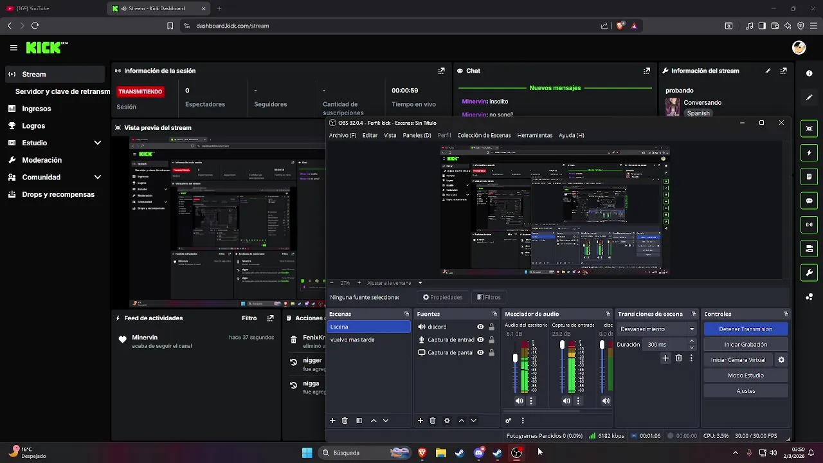
Task: Click Iniciar Cámara Virtual button
Action: pyautogui.click(x=738, y=360)
